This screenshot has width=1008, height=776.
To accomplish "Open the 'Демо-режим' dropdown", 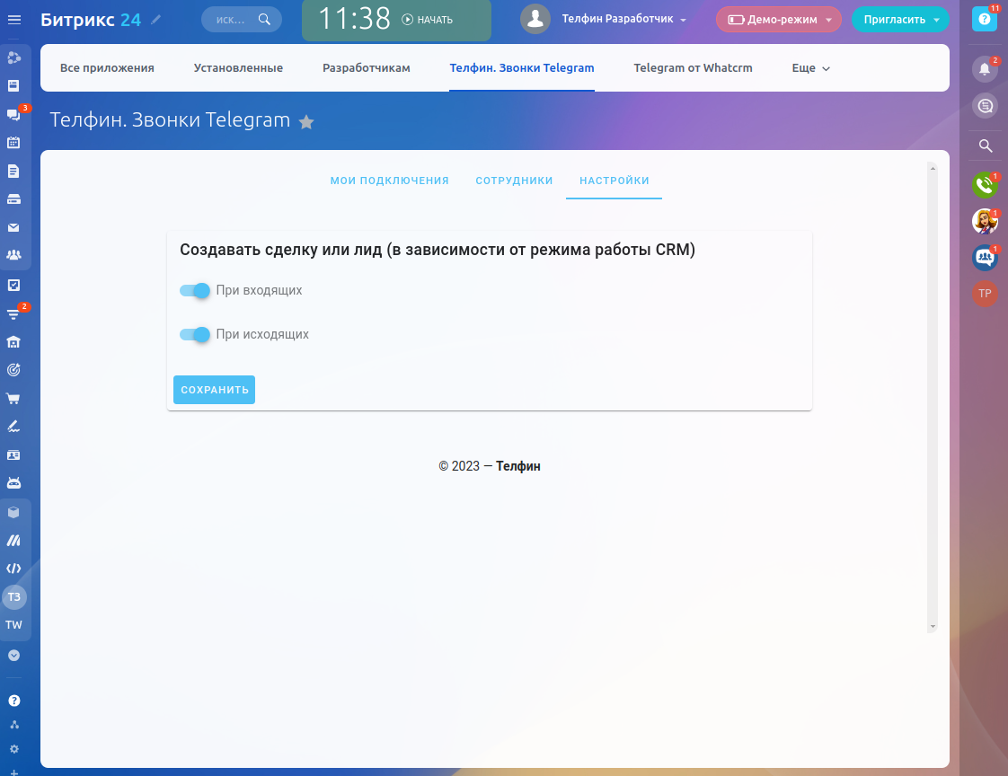I will click(779, 20).
